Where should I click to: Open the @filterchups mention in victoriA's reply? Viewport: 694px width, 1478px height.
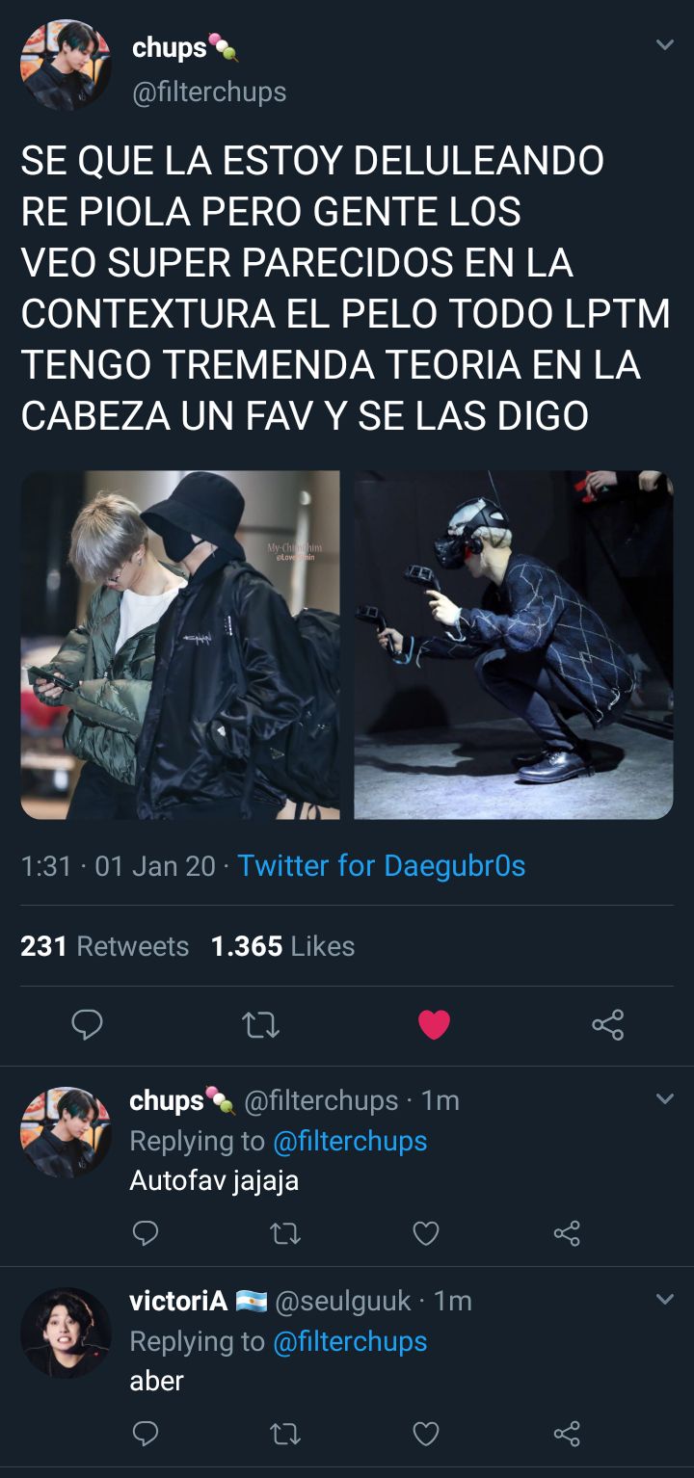click(x=350, y=1341)
